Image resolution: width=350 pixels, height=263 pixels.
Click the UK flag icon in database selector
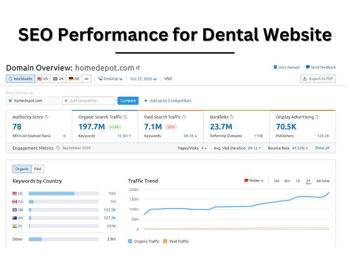click(55, 79)
